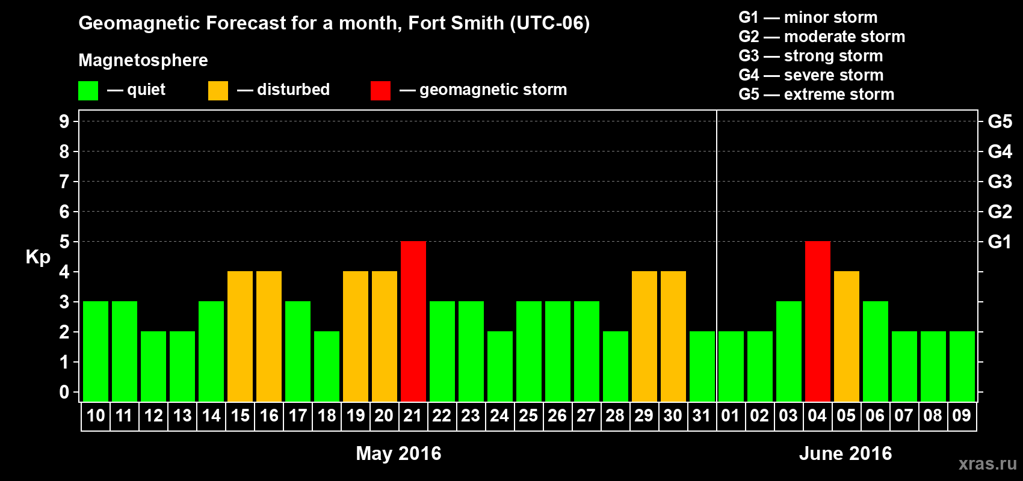Click the G5 label on right axis
Image resolution: width=1023 pixels, height=481 pixels.
click(1000, 121)
